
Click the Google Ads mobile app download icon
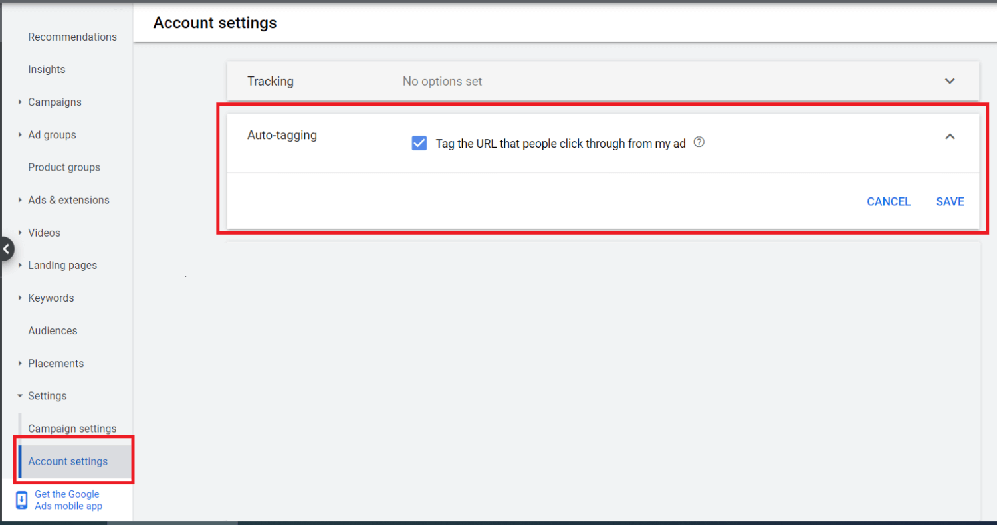coord(21,500)
